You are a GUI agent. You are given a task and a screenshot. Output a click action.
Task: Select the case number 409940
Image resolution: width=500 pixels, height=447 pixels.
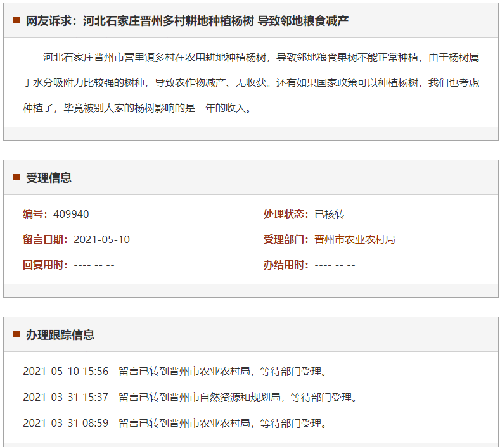71,214
